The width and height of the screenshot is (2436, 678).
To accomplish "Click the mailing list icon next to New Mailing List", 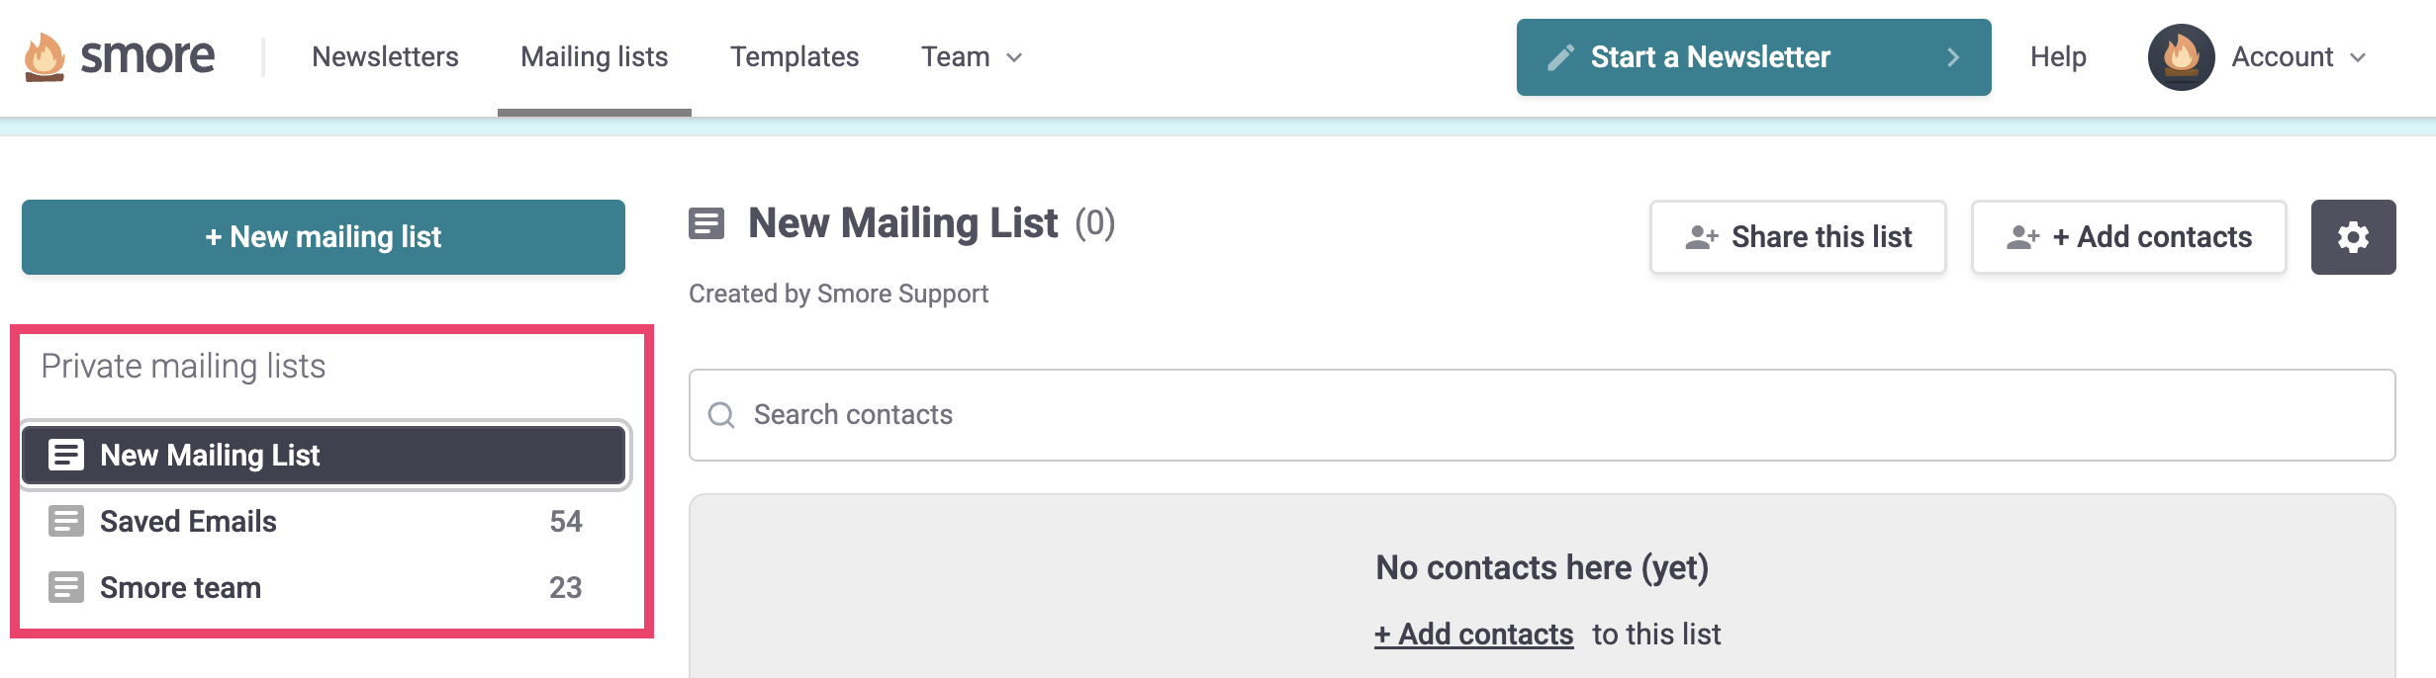I will (x=65, y=455).
